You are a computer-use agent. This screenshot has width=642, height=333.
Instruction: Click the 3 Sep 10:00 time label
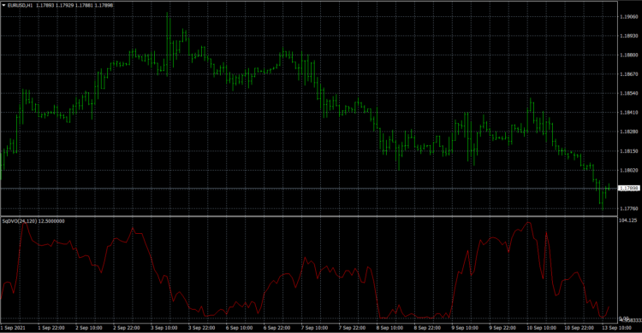(164, 328)
